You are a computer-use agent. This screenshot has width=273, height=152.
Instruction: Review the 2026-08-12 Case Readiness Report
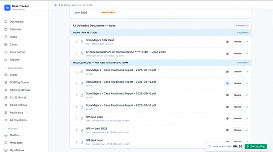pos(238,71)
